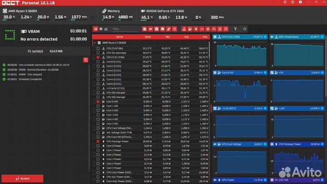Check the CPU (Tctl/Tdie) checkbox
This screenshot has height=184, width=327.
[98, 48]
